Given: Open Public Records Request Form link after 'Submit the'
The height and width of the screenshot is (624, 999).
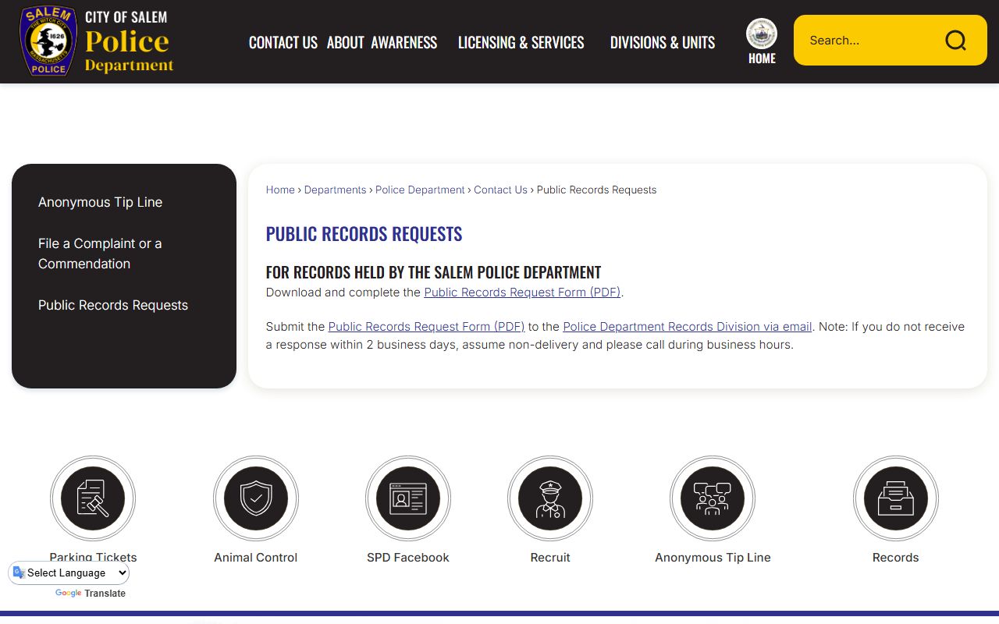Looking at the screenshot, I should point(426,327).
